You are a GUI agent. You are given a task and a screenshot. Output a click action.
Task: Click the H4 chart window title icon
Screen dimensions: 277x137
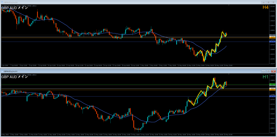(2, 2)
